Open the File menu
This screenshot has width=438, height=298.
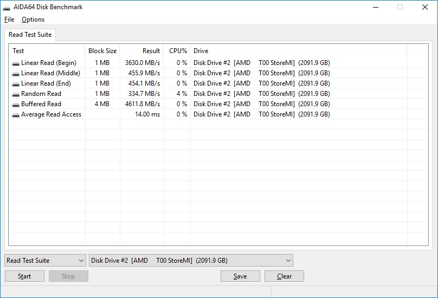(9, 20)
